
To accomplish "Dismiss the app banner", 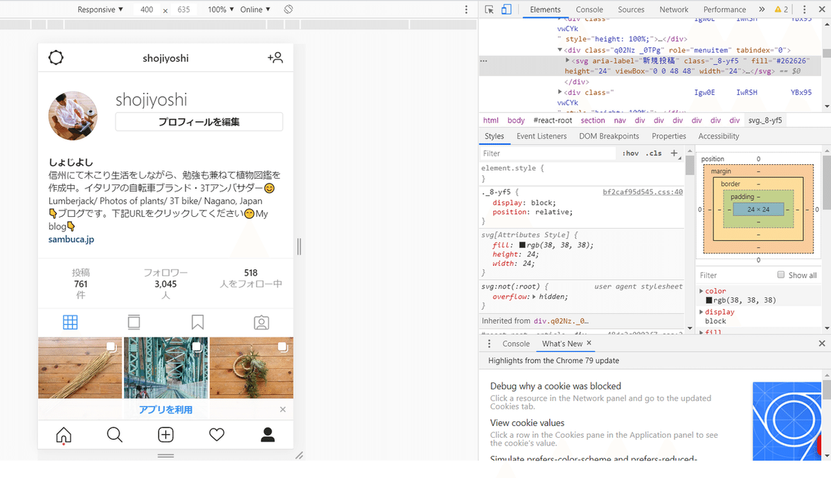I will click(x=283, y=409).
